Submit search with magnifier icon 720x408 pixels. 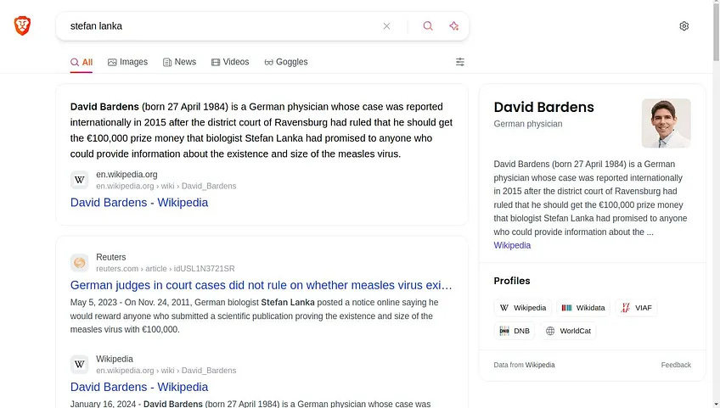[428, 26]
